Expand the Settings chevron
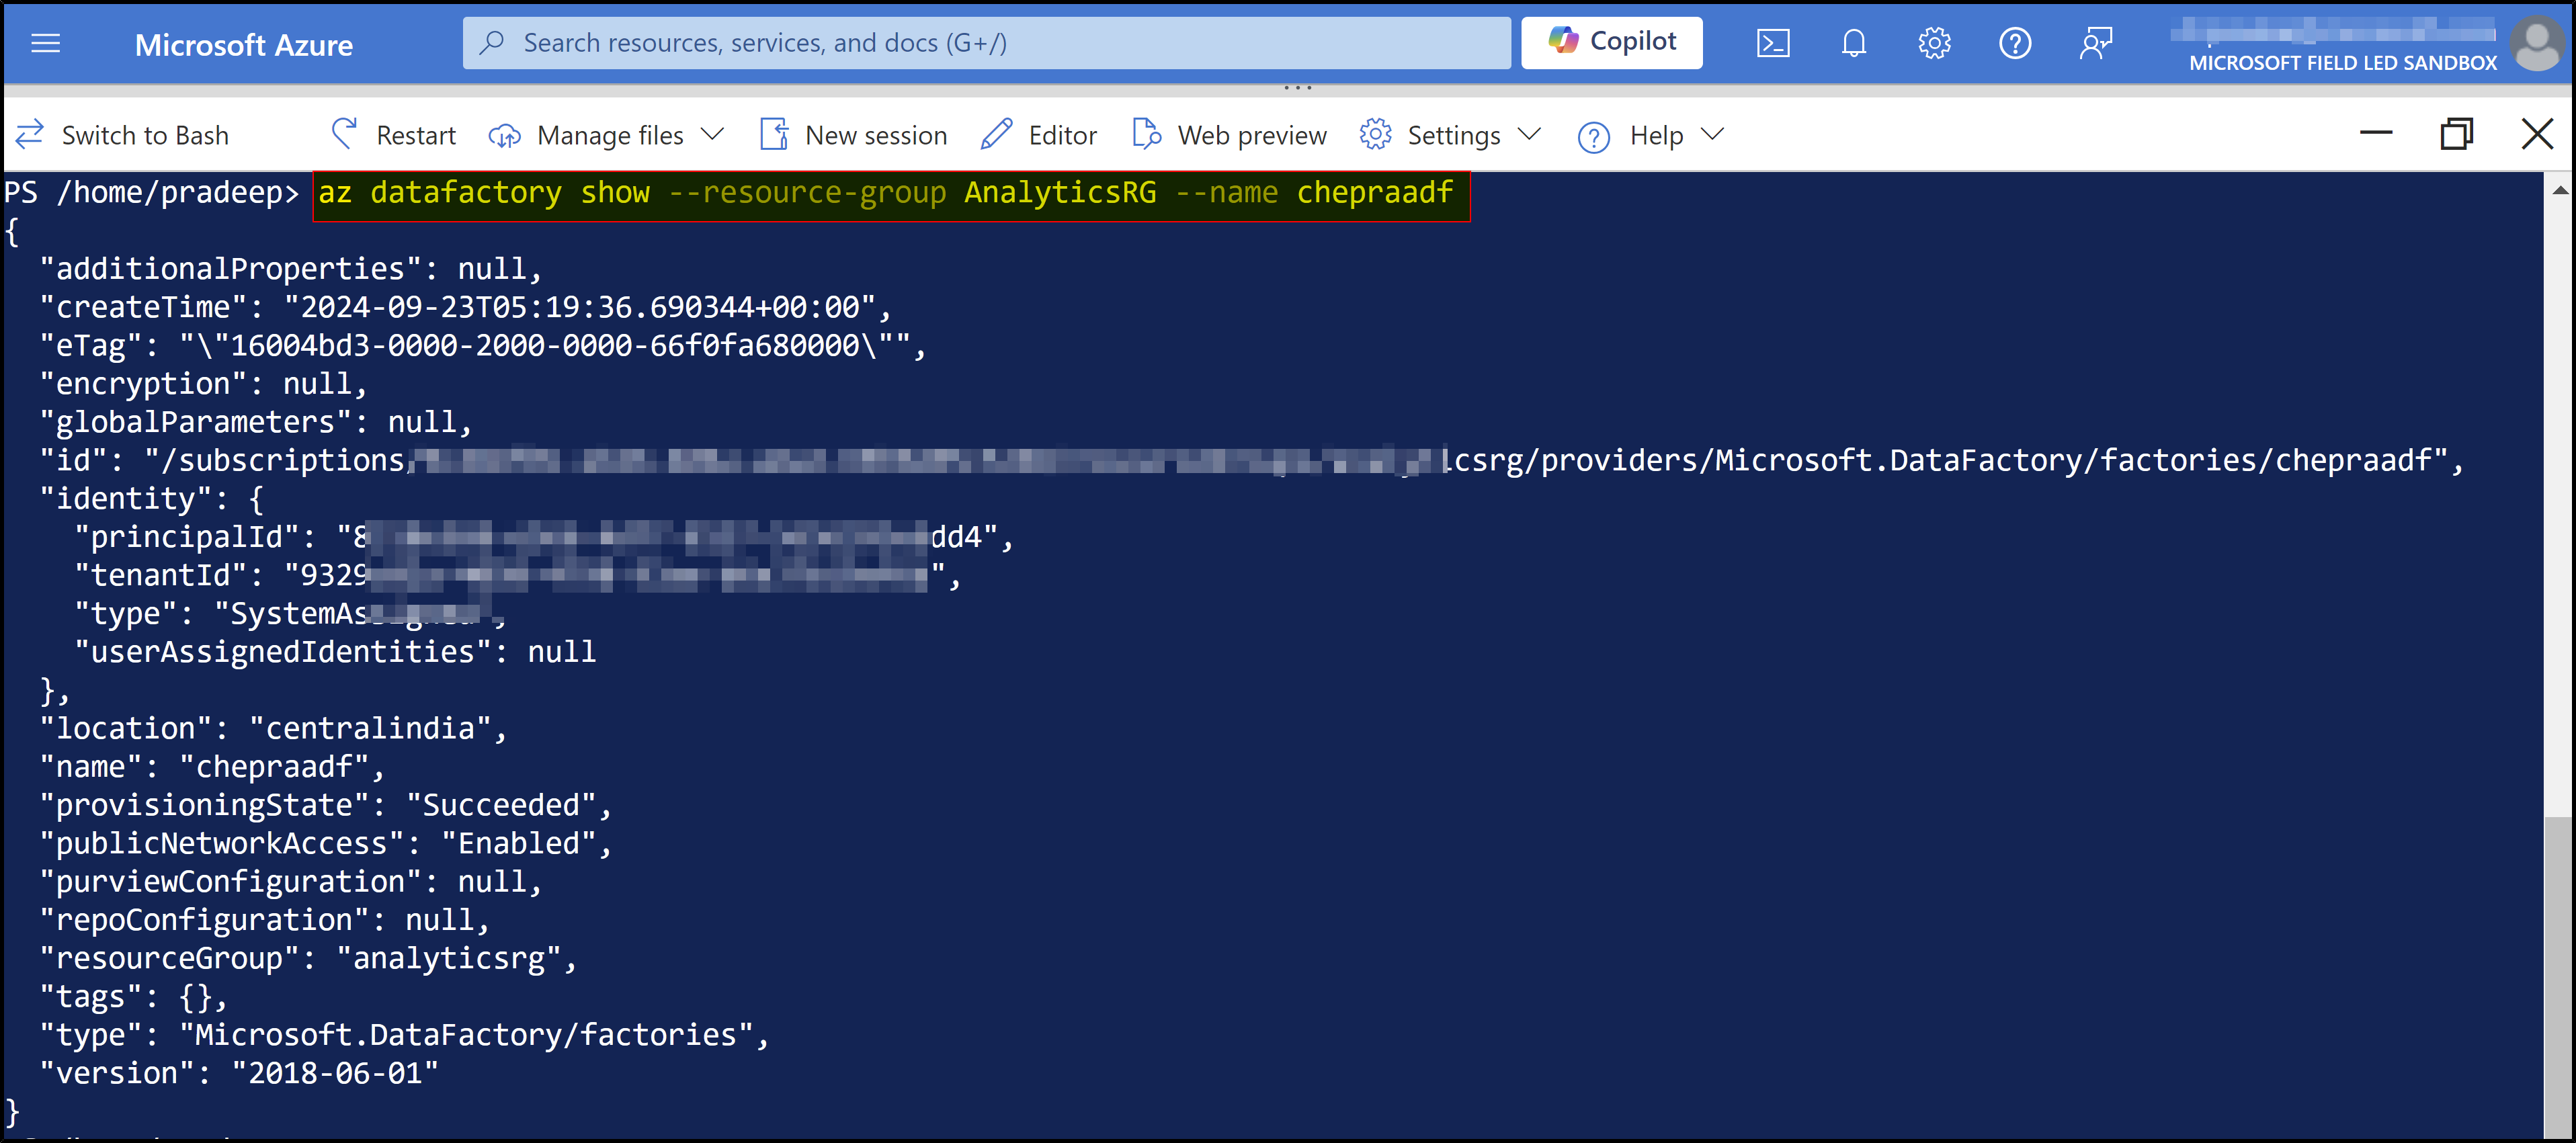The width and height of the screenshot is (2576, 1143). 1529,134
